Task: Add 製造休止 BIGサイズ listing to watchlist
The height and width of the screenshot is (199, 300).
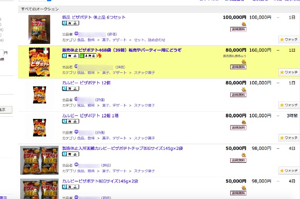Action: click(289, 171)
